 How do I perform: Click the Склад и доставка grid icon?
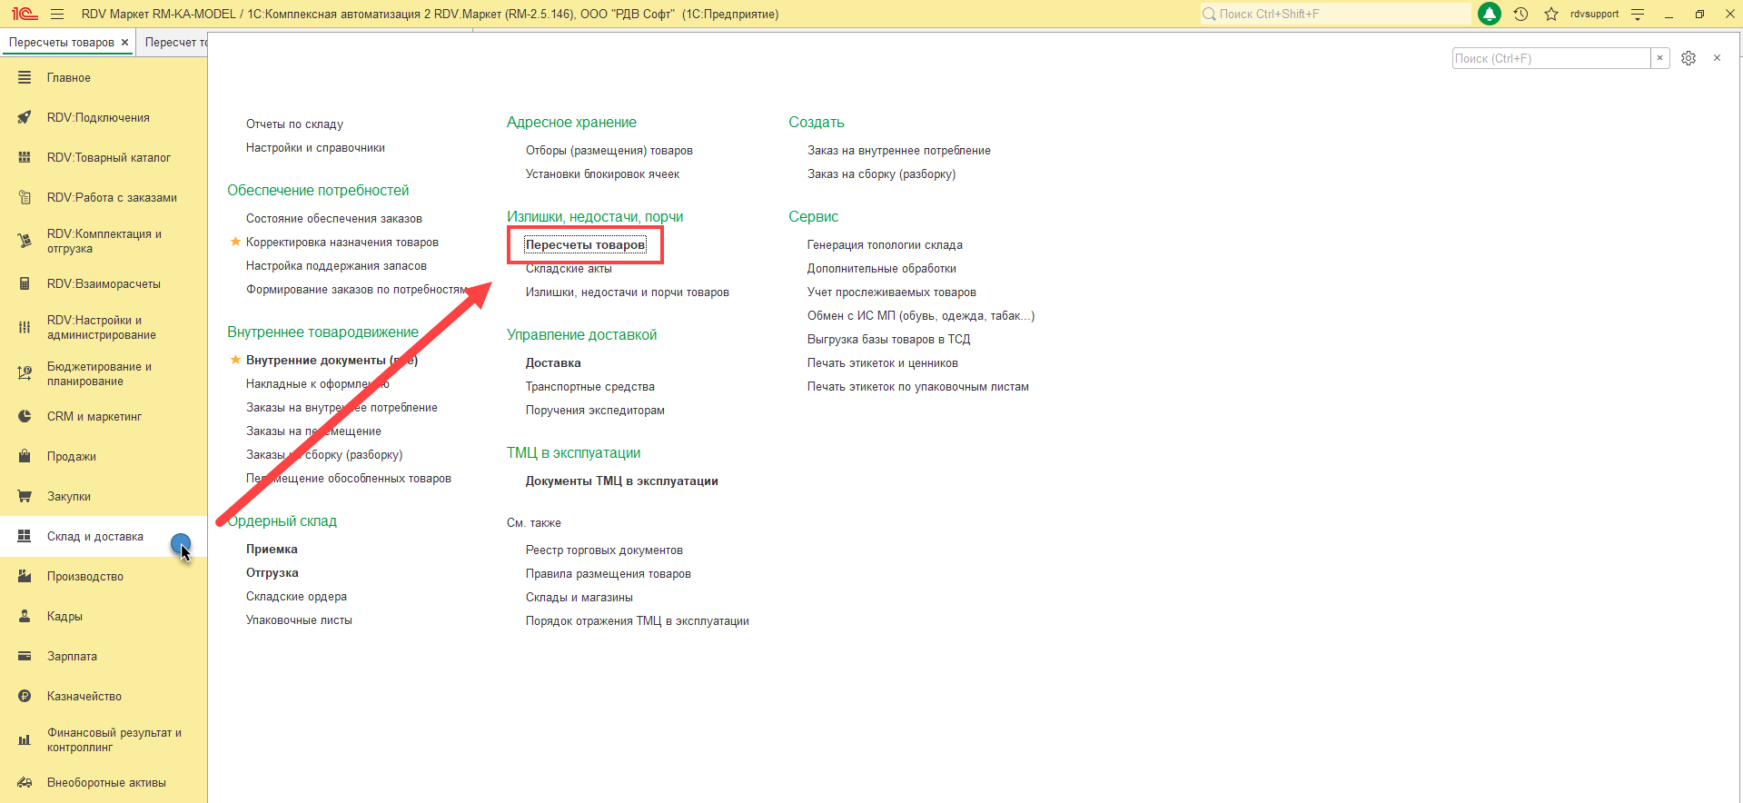[x=25, y=537]
